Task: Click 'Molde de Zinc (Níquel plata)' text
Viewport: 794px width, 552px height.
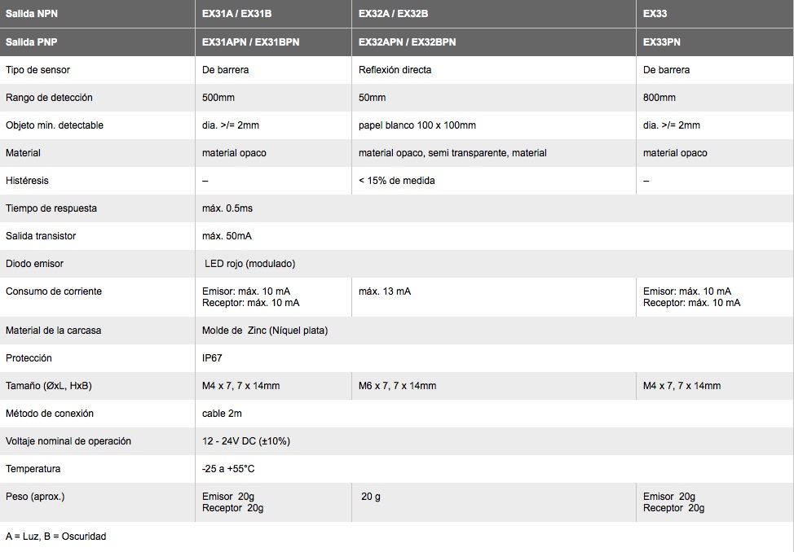Action: [x=265, y=331]
